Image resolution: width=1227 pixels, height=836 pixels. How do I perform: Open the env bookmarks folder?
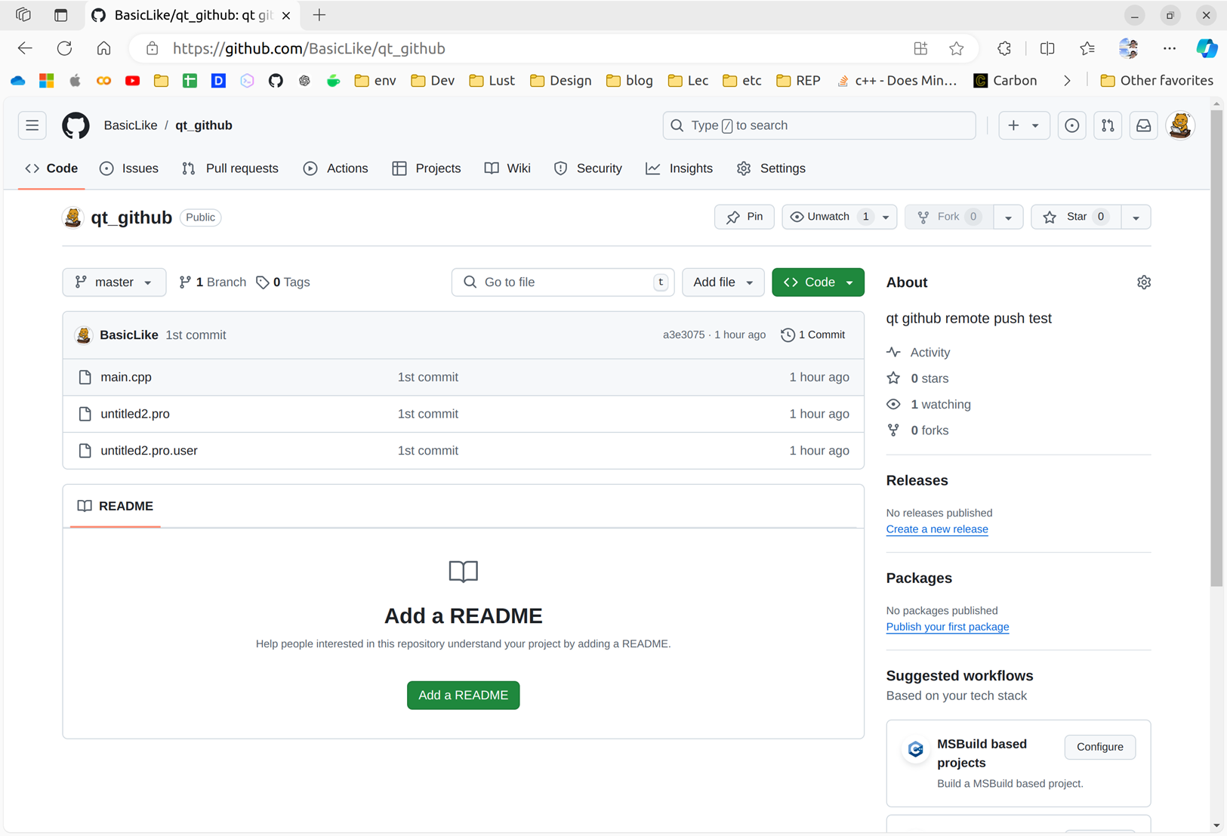(x=375, y=81)
